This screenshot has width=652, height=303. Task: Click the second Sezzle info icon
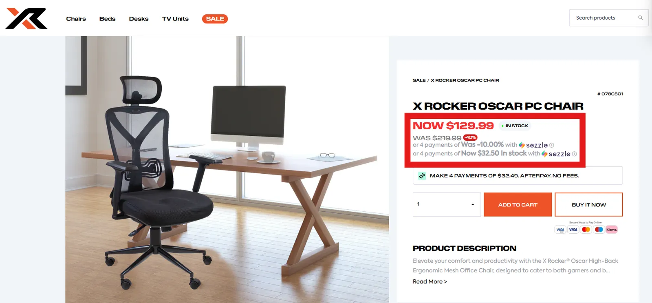575,154
